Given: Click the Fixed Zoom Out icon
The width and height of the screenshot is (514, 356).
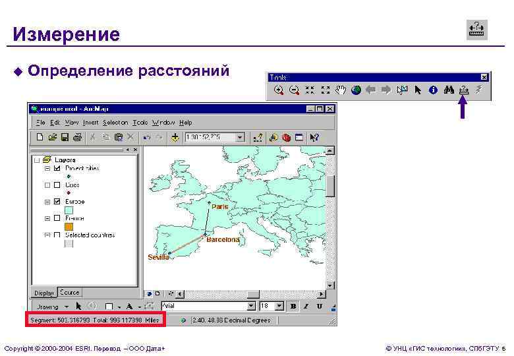Looking at the screenshot, I should click(x=325, y=90).
